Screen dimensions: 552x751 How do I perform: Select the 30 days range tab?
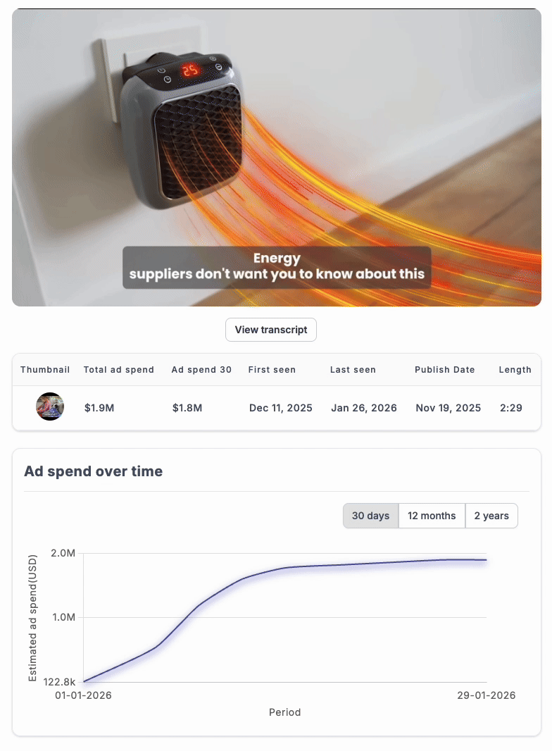pyautogui.click(x=370, y=516)
